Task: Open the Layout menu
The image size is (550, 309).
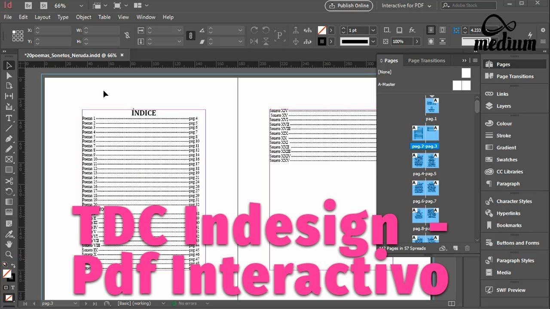Action: [x=43, y=17]
